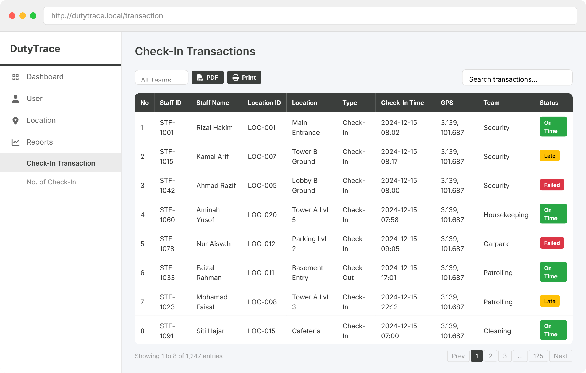Click the browser URL address bar
The height and width of the screenshot is (373, 586).
[310, 16]
